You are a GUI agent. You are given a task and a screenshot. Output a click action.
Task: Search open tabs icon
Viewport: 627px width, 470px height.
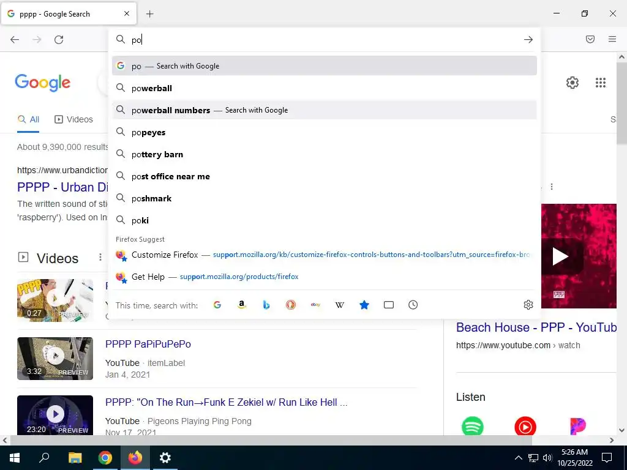point(389,305)
